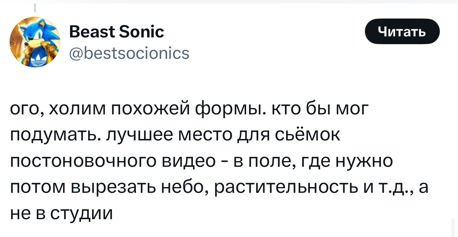Click the word "формы" in the first line
The height and width of the screenshot is (237, 458).
click(x=231, y=110)
